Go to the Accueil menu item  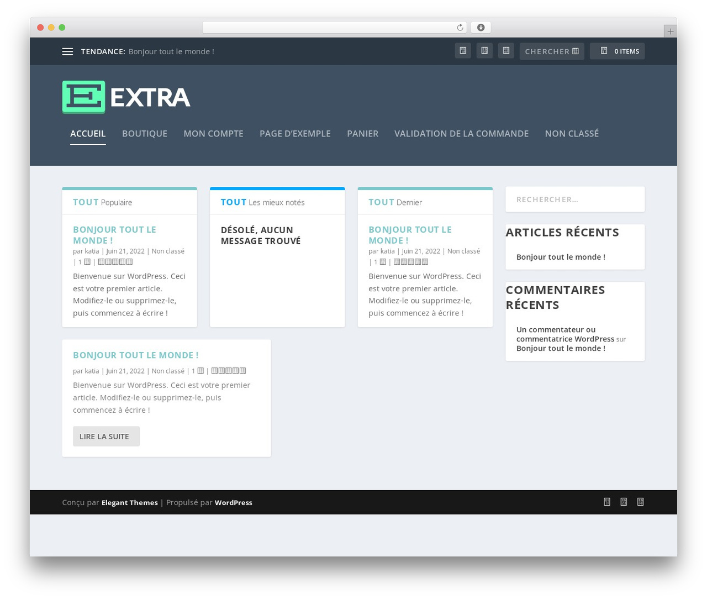coord(88,134)
